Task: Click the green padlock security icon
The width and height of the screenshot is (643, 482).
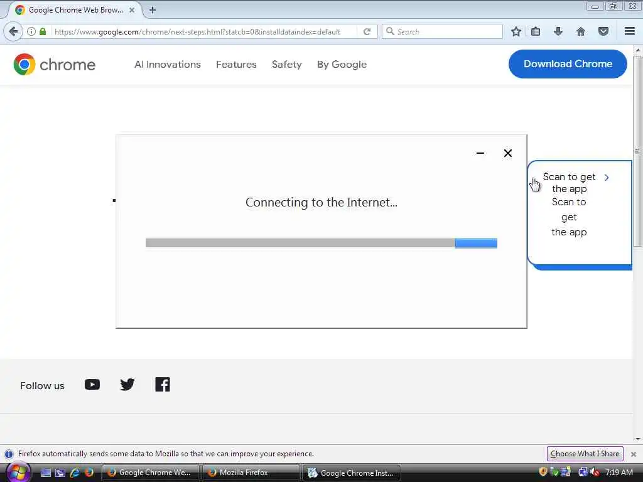Action: (x=43, y=31)
